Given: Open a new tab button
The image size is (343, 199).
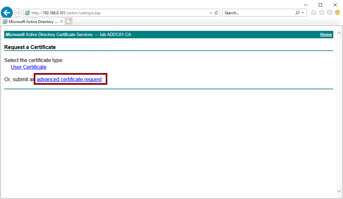Looking at the screenshot, I should point(69,21).
